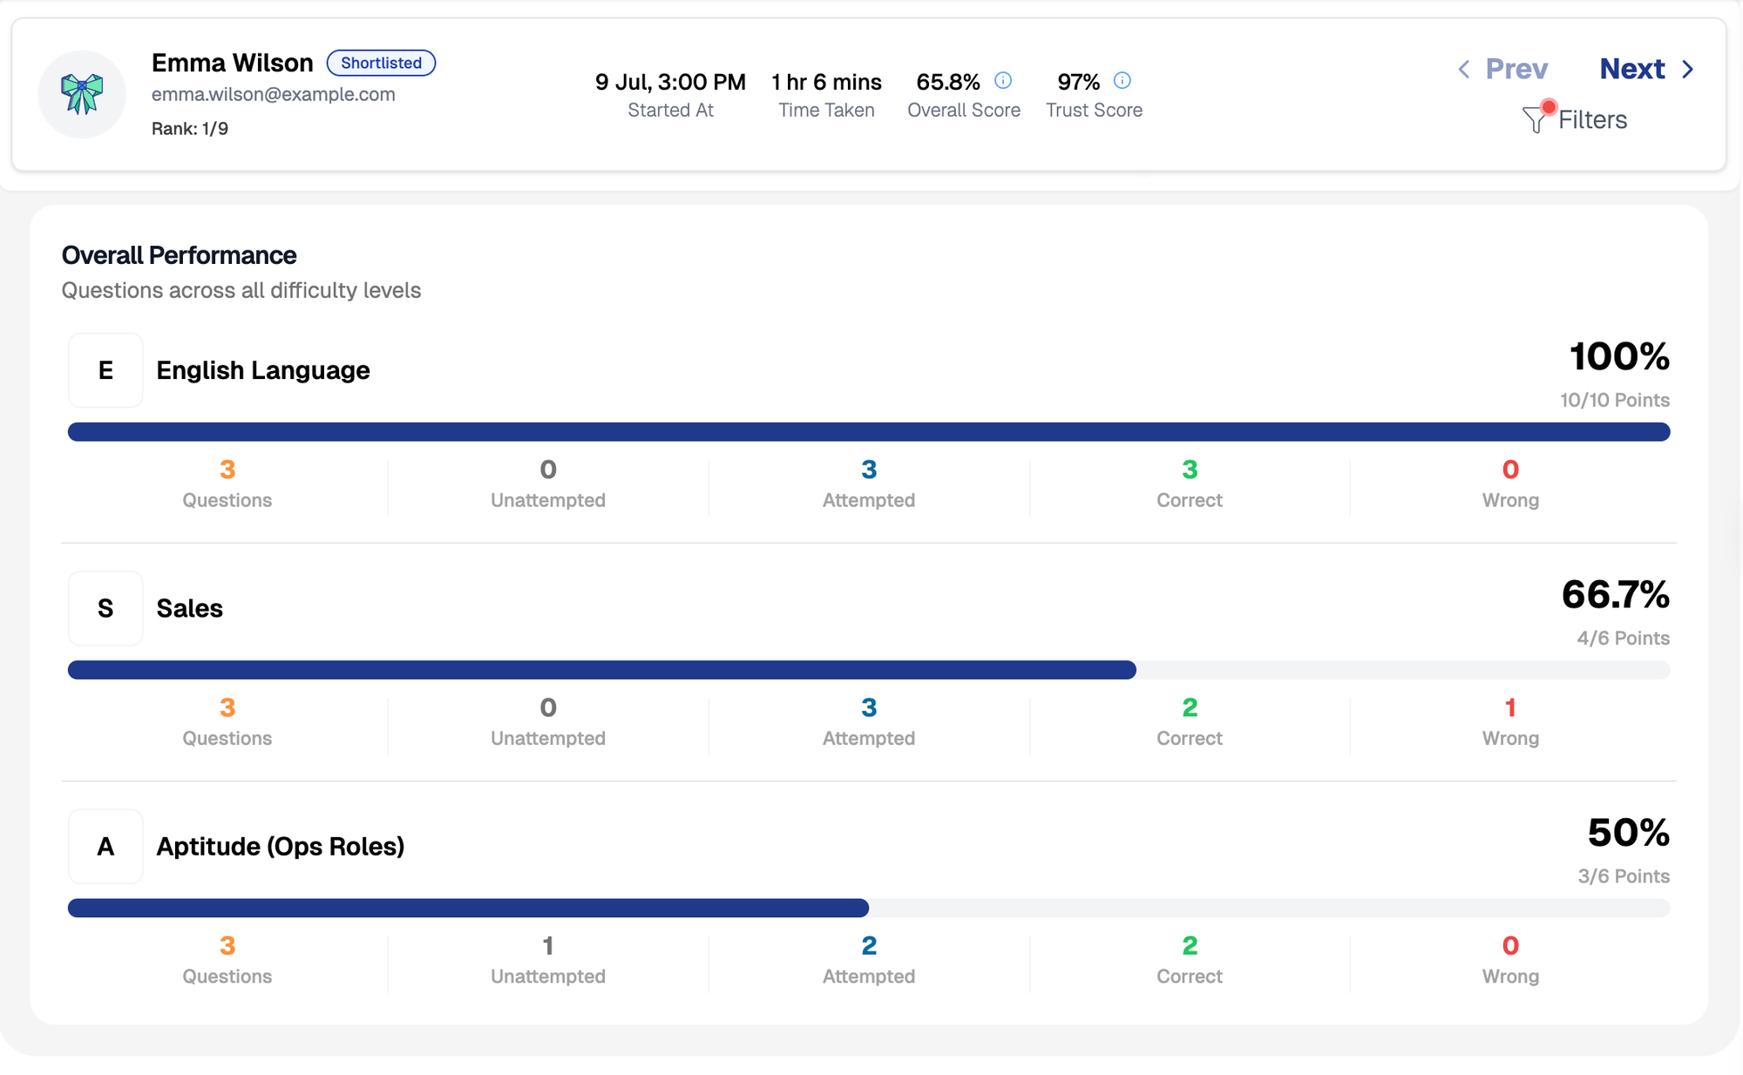Click Emma Wilson's bow avatar
This screenshot has height=1075, width=1743.
82,94
